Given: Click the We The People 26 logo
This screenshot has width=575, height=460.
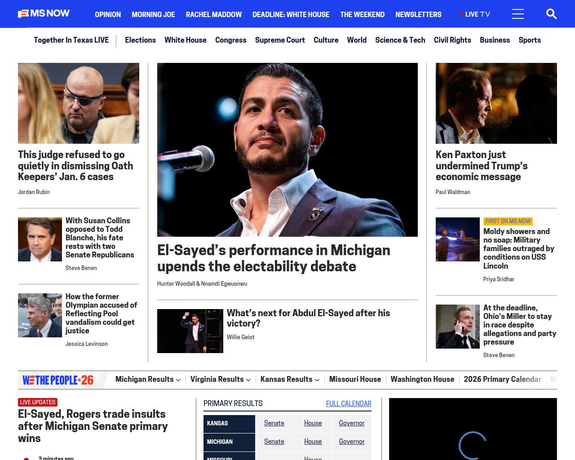Looking at the screenshot, I should (x=58, y=380).
